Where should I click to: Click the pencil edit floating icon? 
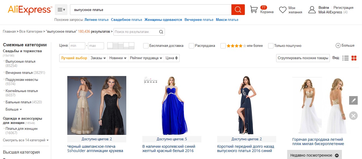click(353, 100)
